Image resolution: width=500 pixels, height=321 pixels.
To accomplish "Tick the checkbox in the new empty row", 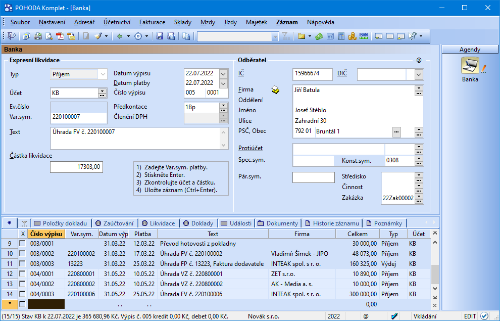I will (x=22, y=304).
